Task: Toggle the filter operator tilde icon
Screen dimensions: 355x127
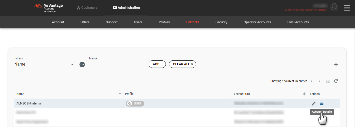Action: 82,65
